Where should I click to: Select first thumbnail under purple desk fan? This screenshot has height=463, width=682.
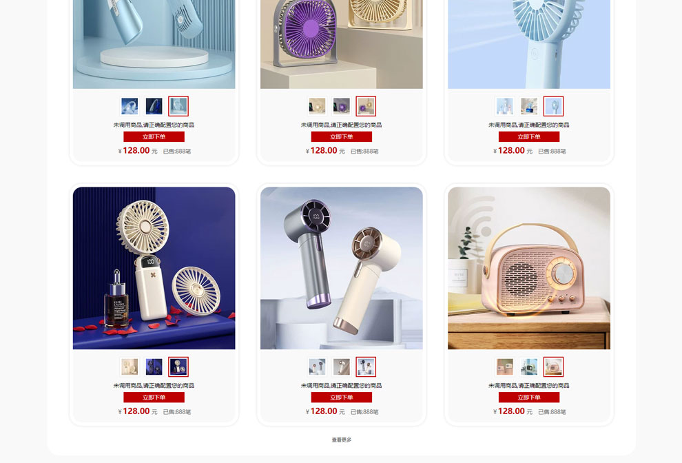[317, 106]
